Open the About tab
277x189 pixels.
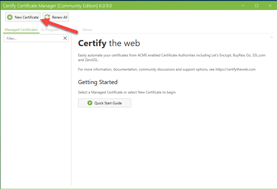87,30
